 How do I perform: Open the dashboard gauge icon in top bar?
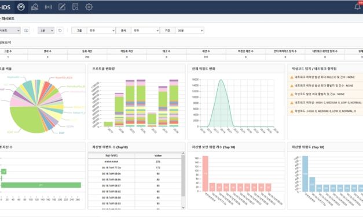(21, 7)
